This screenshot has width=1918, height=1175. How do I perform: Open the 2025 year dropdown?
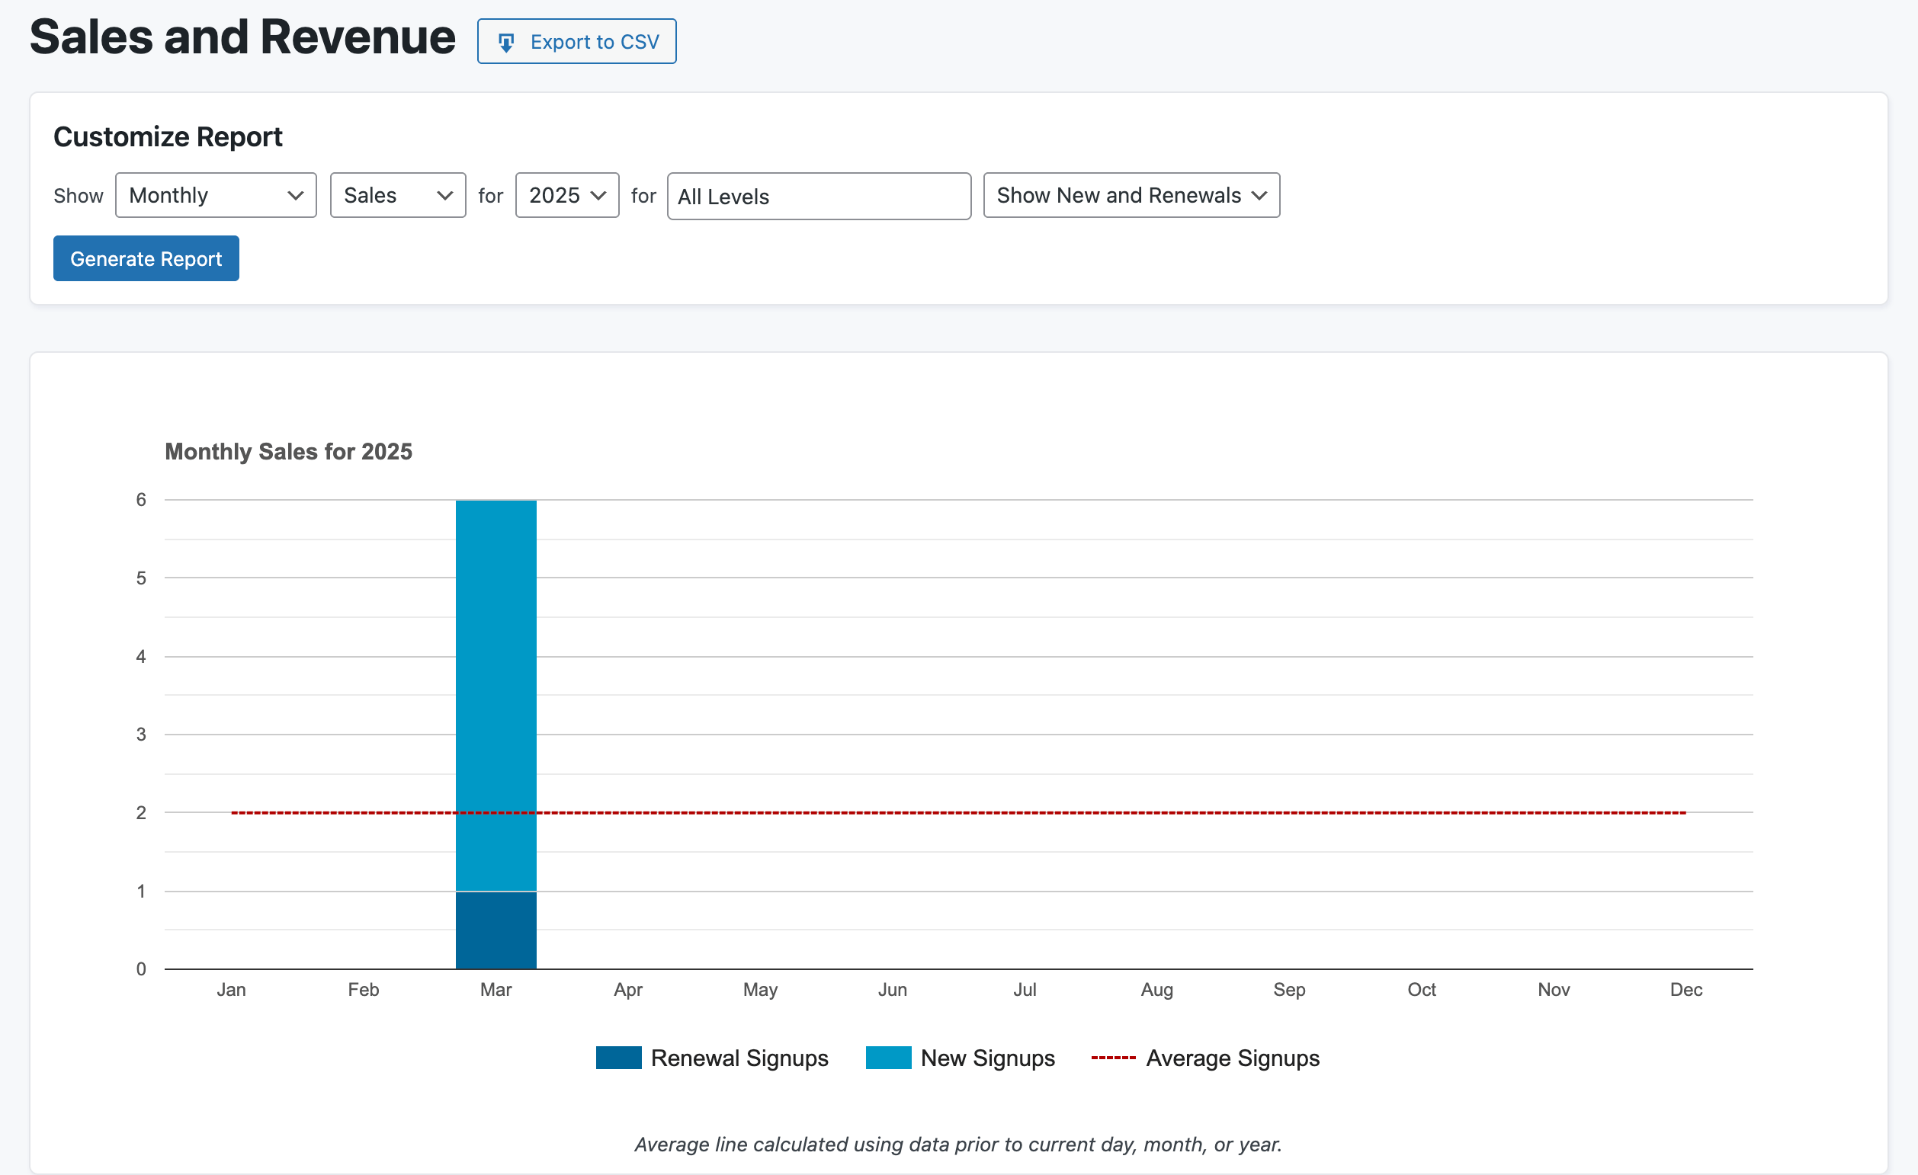566,195
